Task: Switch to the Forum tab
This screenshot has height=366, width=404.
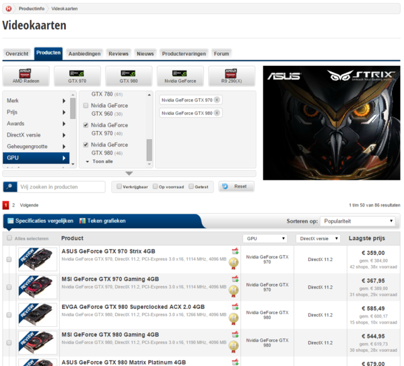Action: (x=222, y=54)
